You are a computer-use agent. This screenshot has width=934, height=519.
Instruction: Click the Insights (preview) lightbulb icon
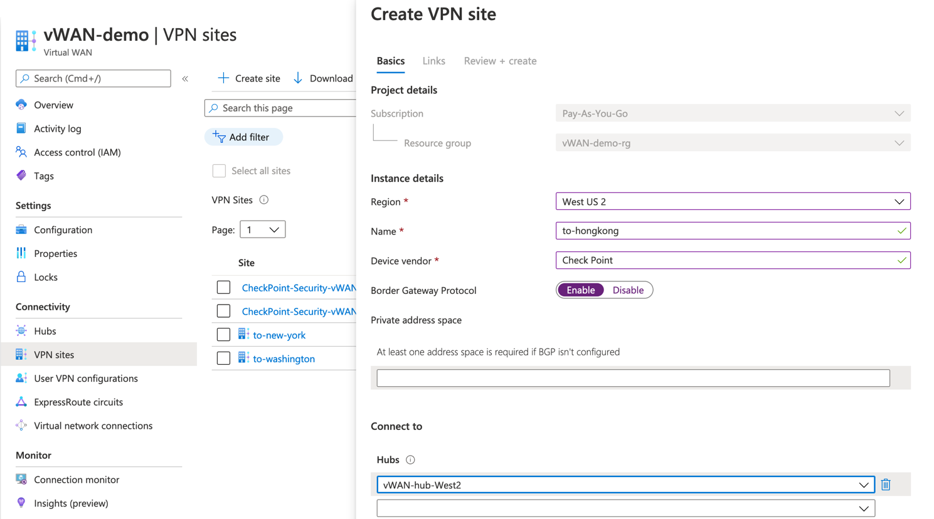(x=21, y=503)
